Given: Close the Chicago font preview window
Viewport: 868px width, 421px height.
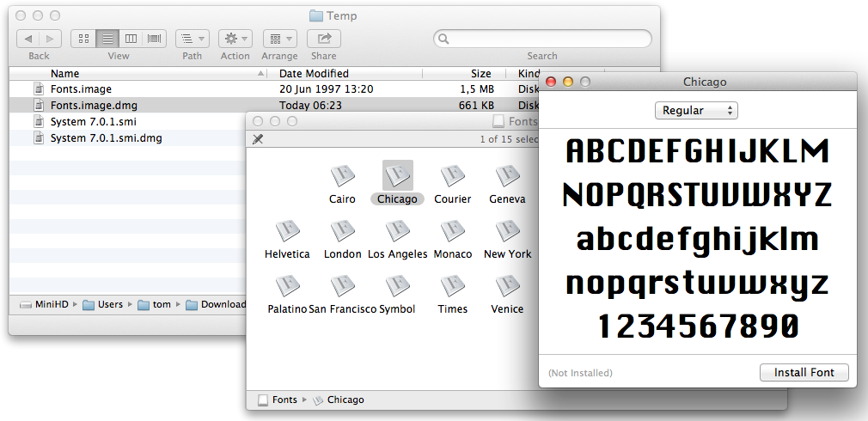Looking at the screenshot, I should tap(551, 82).
